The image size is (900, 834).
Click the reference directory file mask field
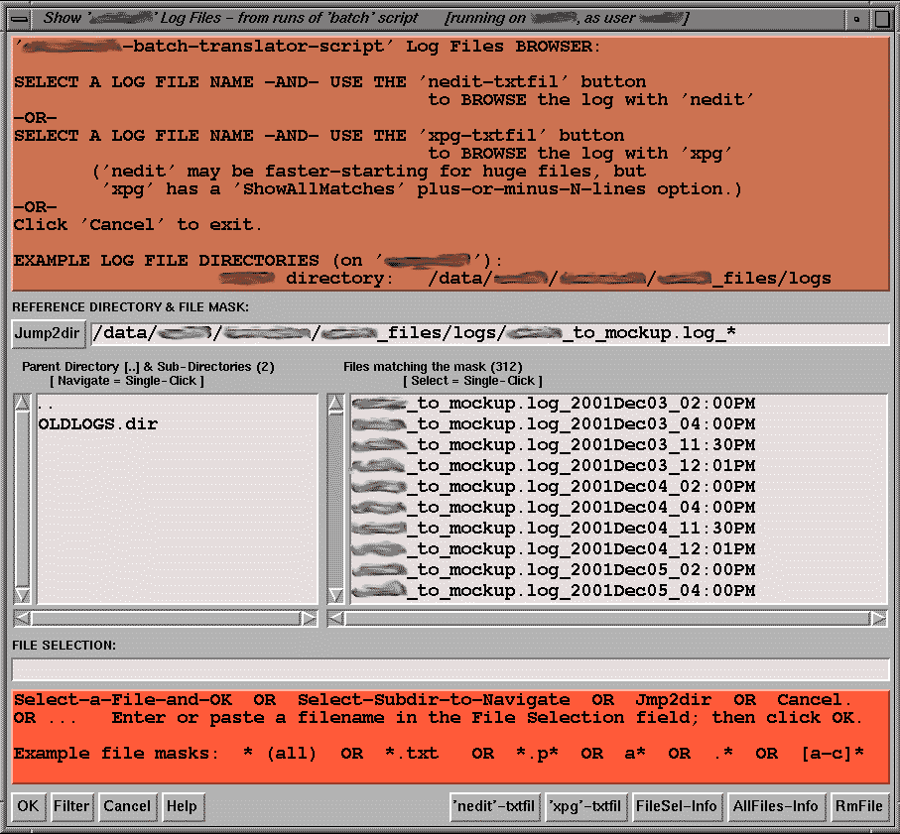tap(490, 334)
